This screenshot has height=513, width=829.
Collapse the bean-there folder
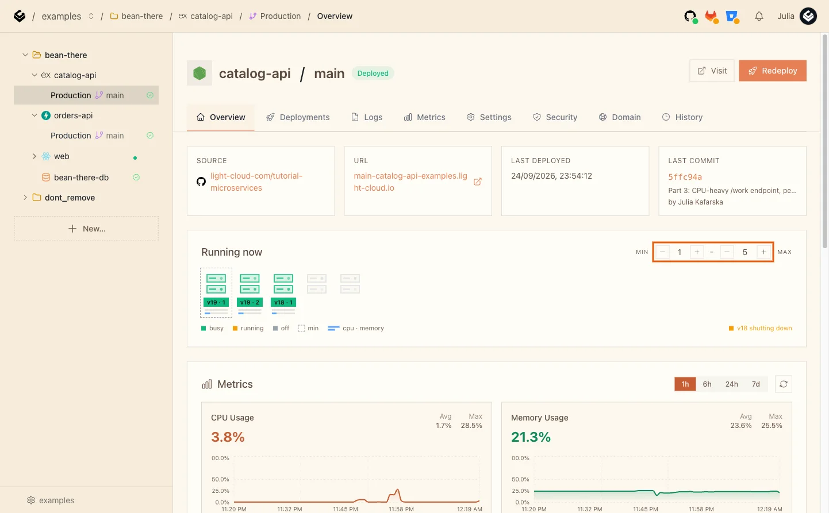(x=25, y=55)
